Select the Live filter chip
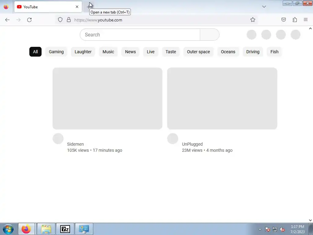The image size is (313, 235). (x=151, y=52)
